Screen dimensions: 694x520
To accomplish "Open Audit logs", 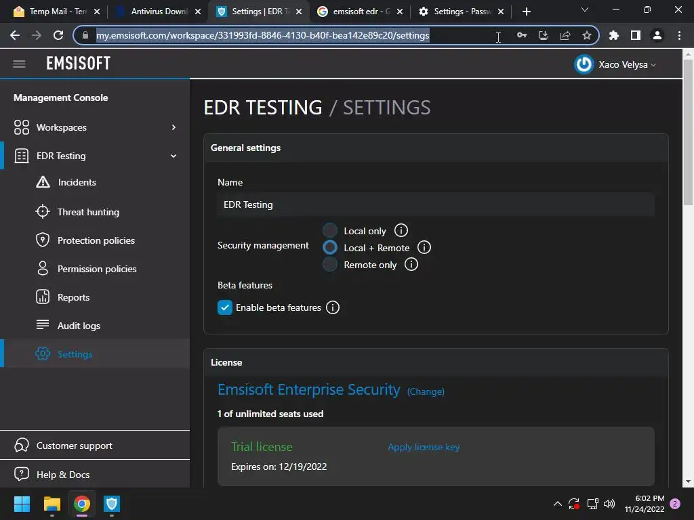I will click(x=79, y=326).
